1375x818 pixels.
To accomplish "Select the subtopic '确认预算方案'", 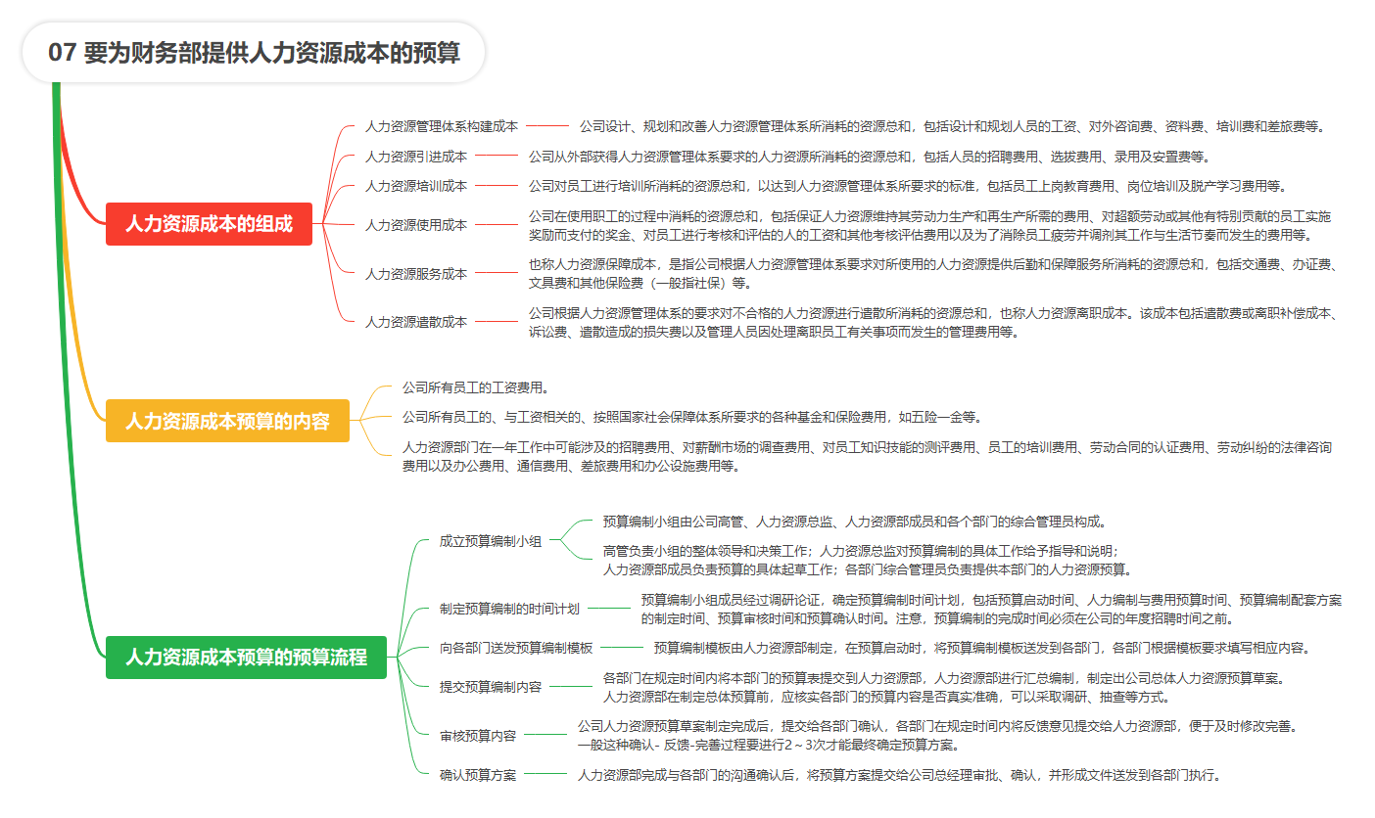I will pos(477,775).
